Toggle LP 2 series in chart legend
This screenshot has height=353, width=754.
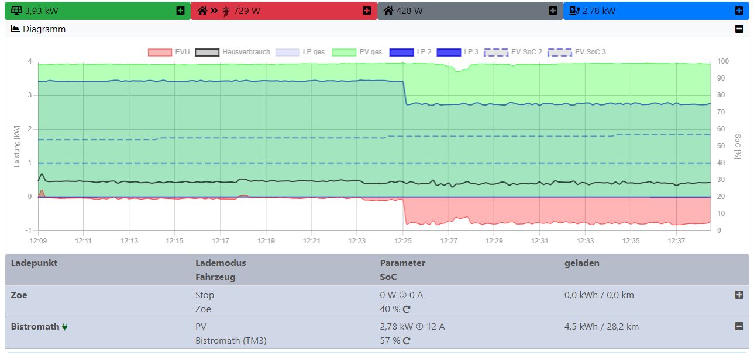point(411,52)
